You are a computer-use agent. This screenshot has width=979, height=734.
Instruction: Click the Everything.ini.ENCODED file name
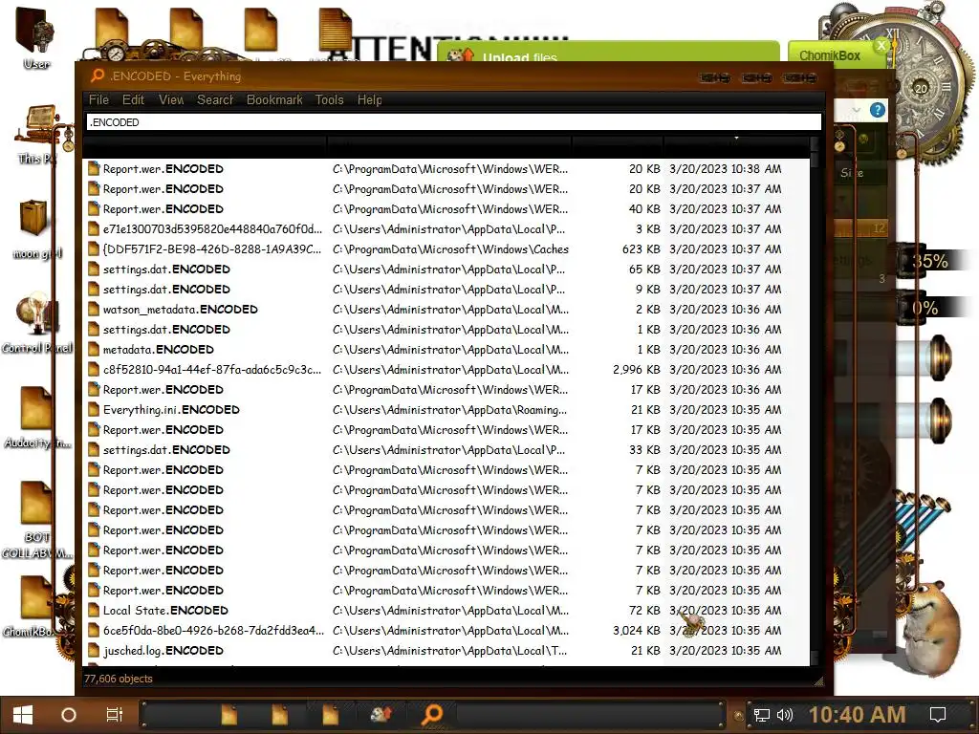click(171, 409)
